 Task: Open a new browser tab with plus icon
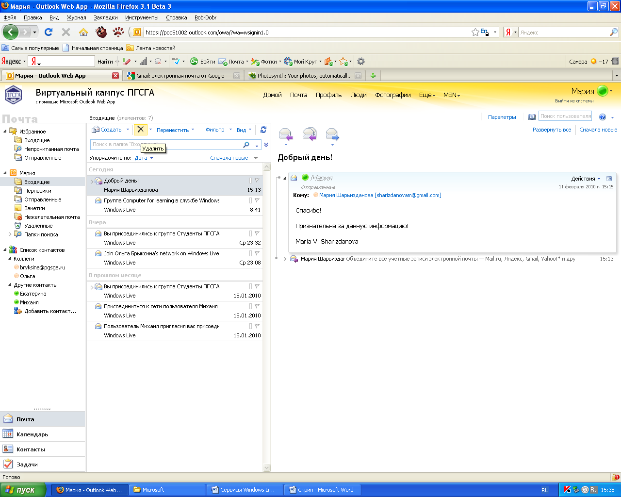coord(373,76)
